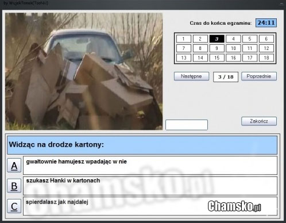Finish the exam with Zakończ
Image resolution: width=286 pixels, height=223 pixels.
[x=259, y=121]
